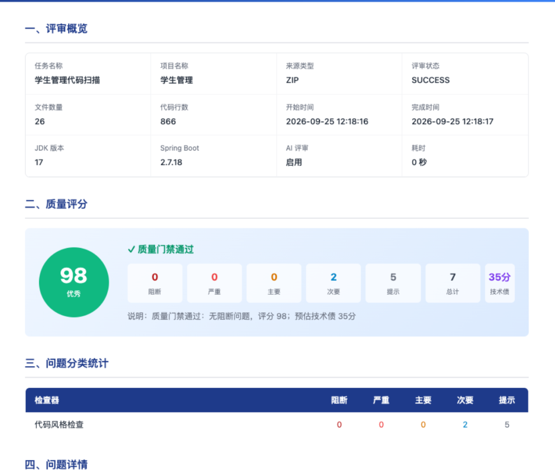555x474 pixels.
Task: Click the 代码行数 field label
Action: (174, 107)
